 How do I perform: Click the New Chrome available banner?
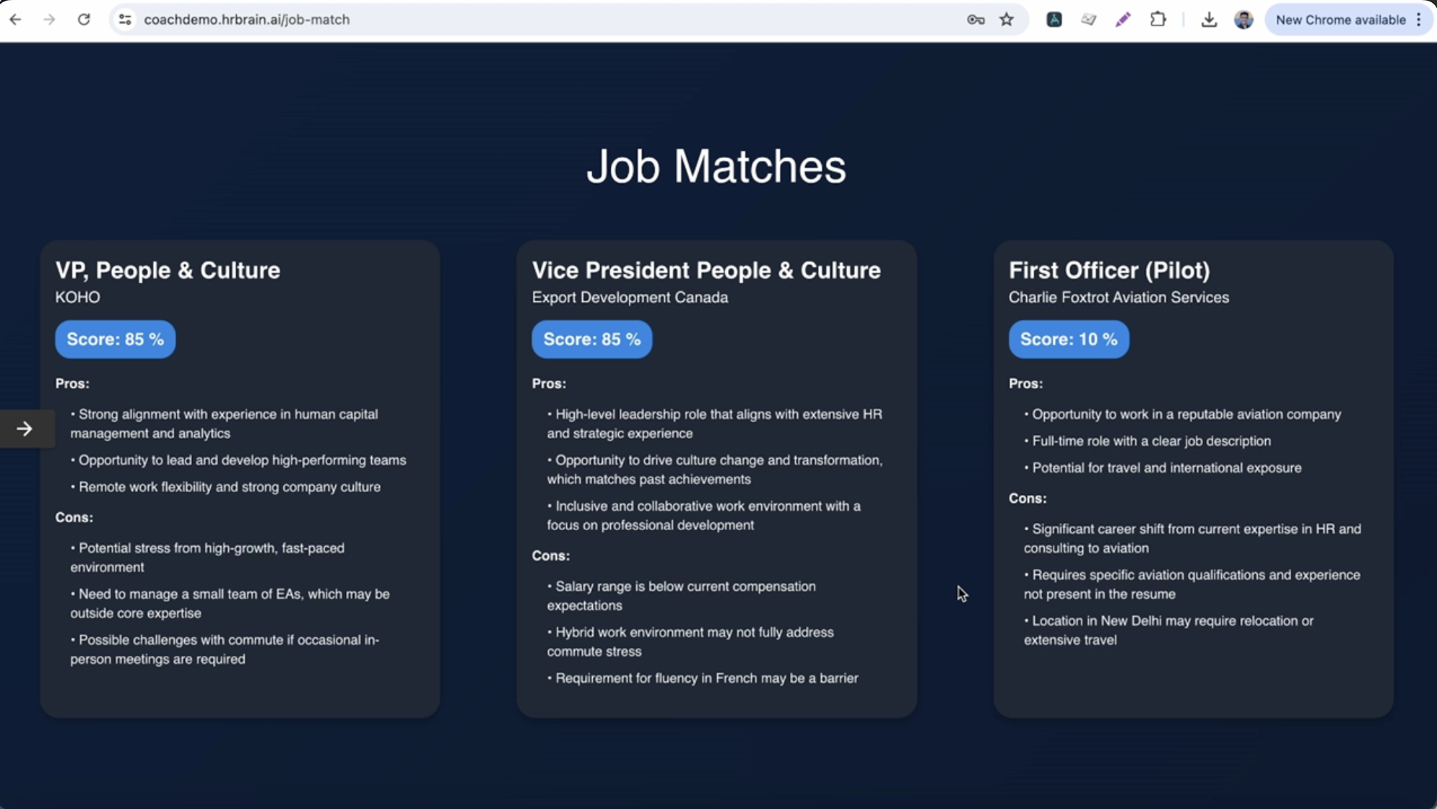1340,20
